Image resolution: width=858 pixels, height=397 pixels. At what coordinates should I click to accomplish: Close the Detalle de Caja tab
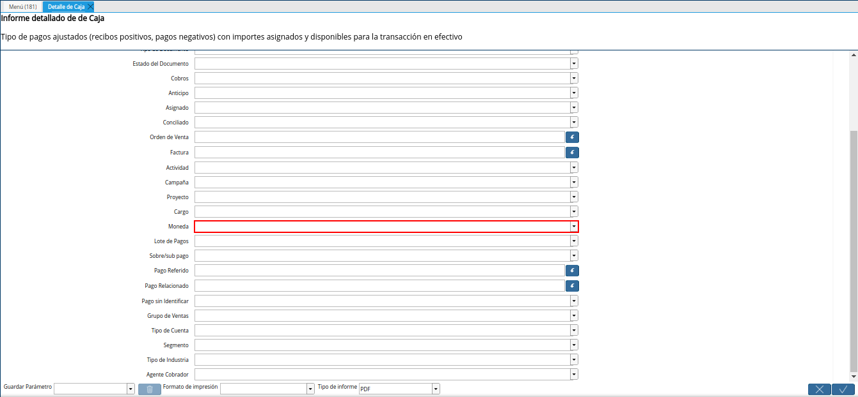click(90, 6)
